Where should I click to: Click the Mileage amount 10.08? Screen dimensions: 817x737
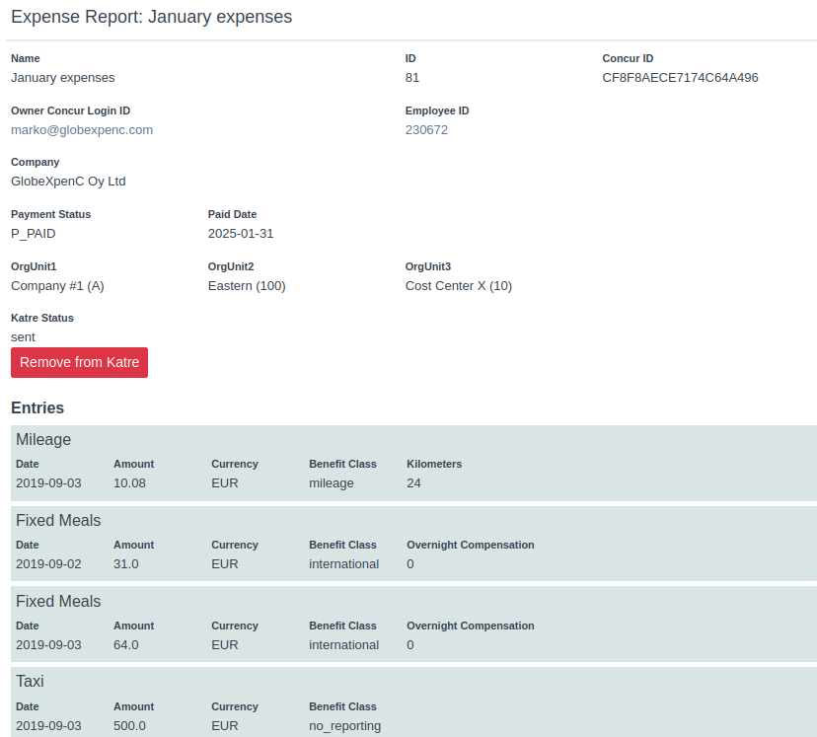click(x=129, y=483)
